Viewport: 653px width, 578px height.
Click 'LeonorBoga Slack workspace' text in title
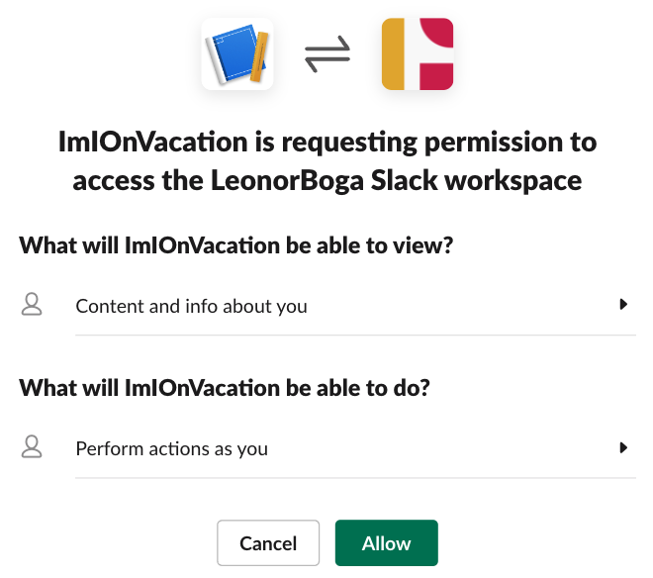396,181
